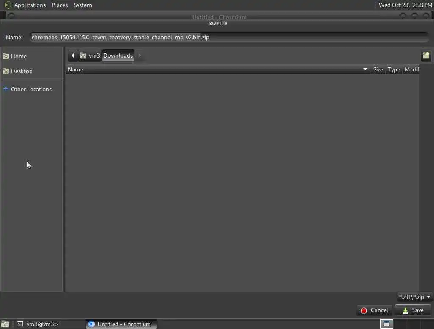The height and width of the screenshot is (329, 434).
Task: Click the Chromium icon in the taskbar
Action: pos(91,324)
